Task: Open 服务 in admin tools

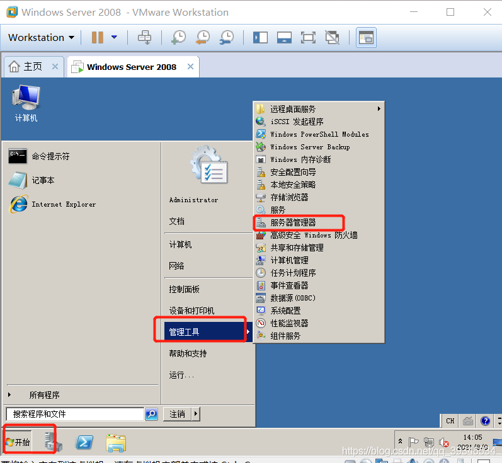Action: pyautogui.click(x=319, y=210)
